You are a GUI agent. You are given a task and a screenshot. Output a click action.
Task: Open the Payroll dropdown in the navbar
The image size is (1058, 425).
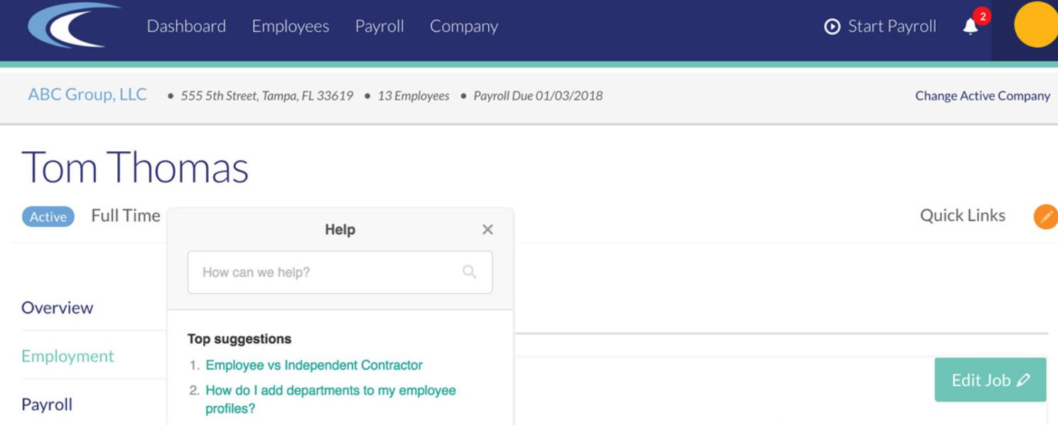[x=379, y=26]
